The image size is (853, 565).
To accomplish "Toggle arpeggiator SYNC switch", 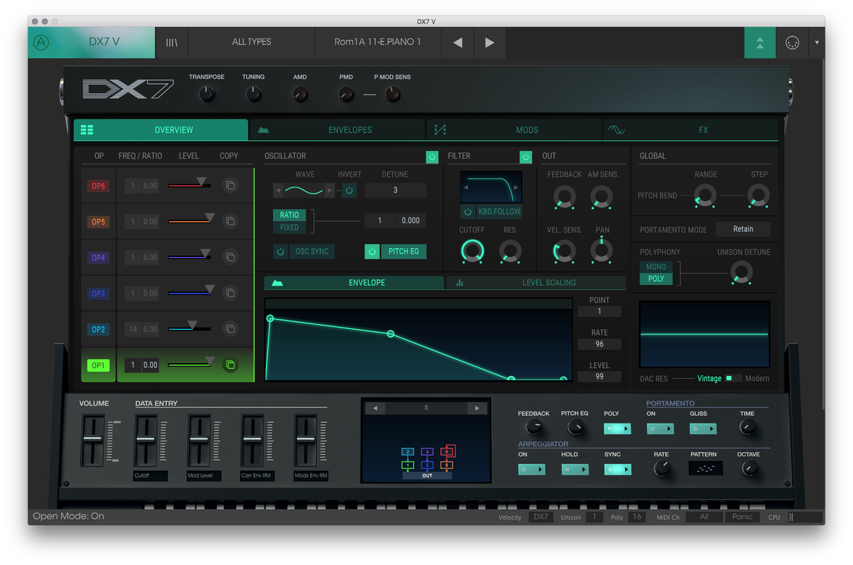I will tap(618, 470).
